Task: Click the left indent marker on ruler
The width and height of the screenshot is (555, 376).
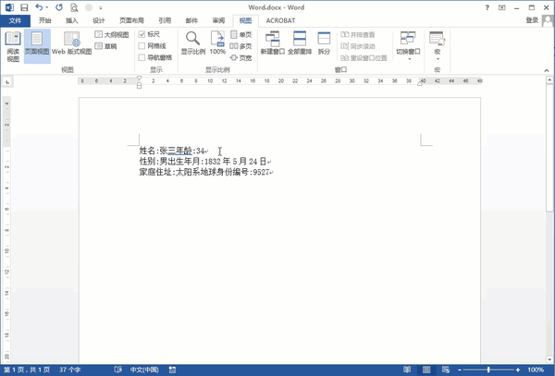Action: [139, 86]
